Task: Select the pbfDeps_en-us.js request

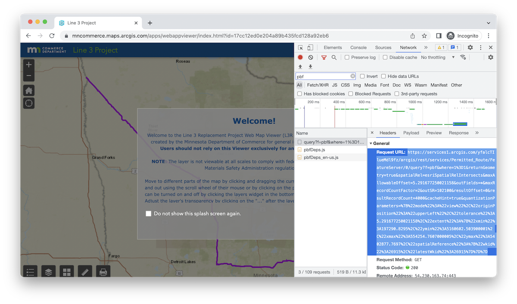Action: 331,158
